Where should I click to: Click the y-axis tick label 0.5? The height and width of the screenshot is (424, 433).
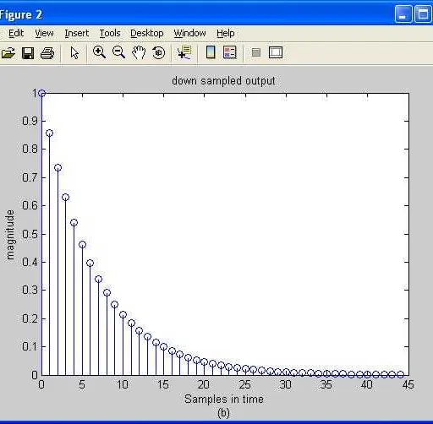(x=30, y=234)
